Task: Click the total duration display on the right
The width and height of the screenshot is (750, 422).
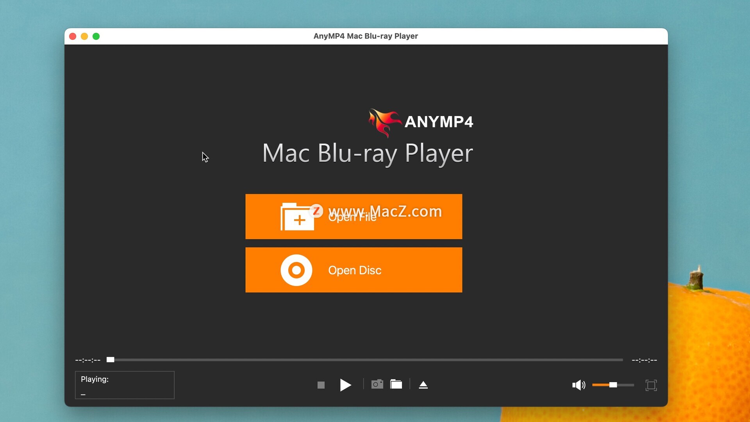Action: (645, 360)
